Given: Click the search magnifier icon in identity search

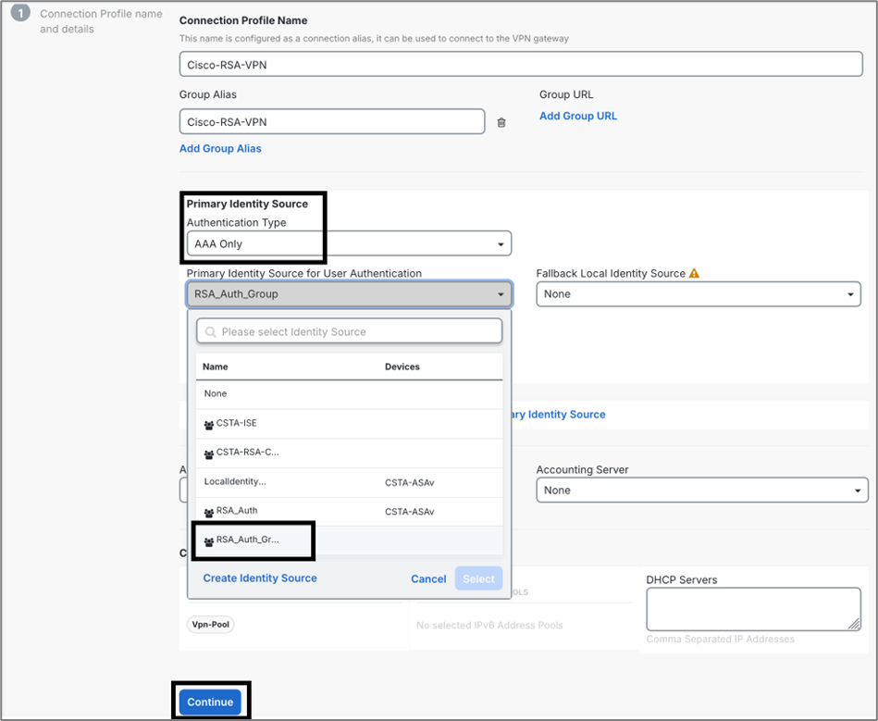Looking at the screenshot, I should [211, 332].
